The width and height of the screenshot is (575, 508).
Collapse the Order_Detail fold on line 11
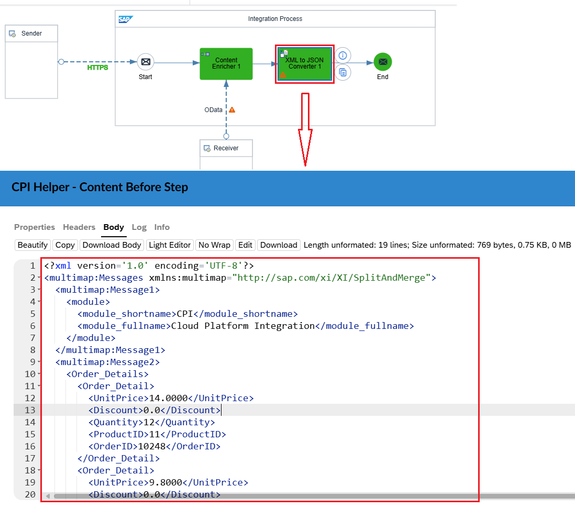coord(39,386)
